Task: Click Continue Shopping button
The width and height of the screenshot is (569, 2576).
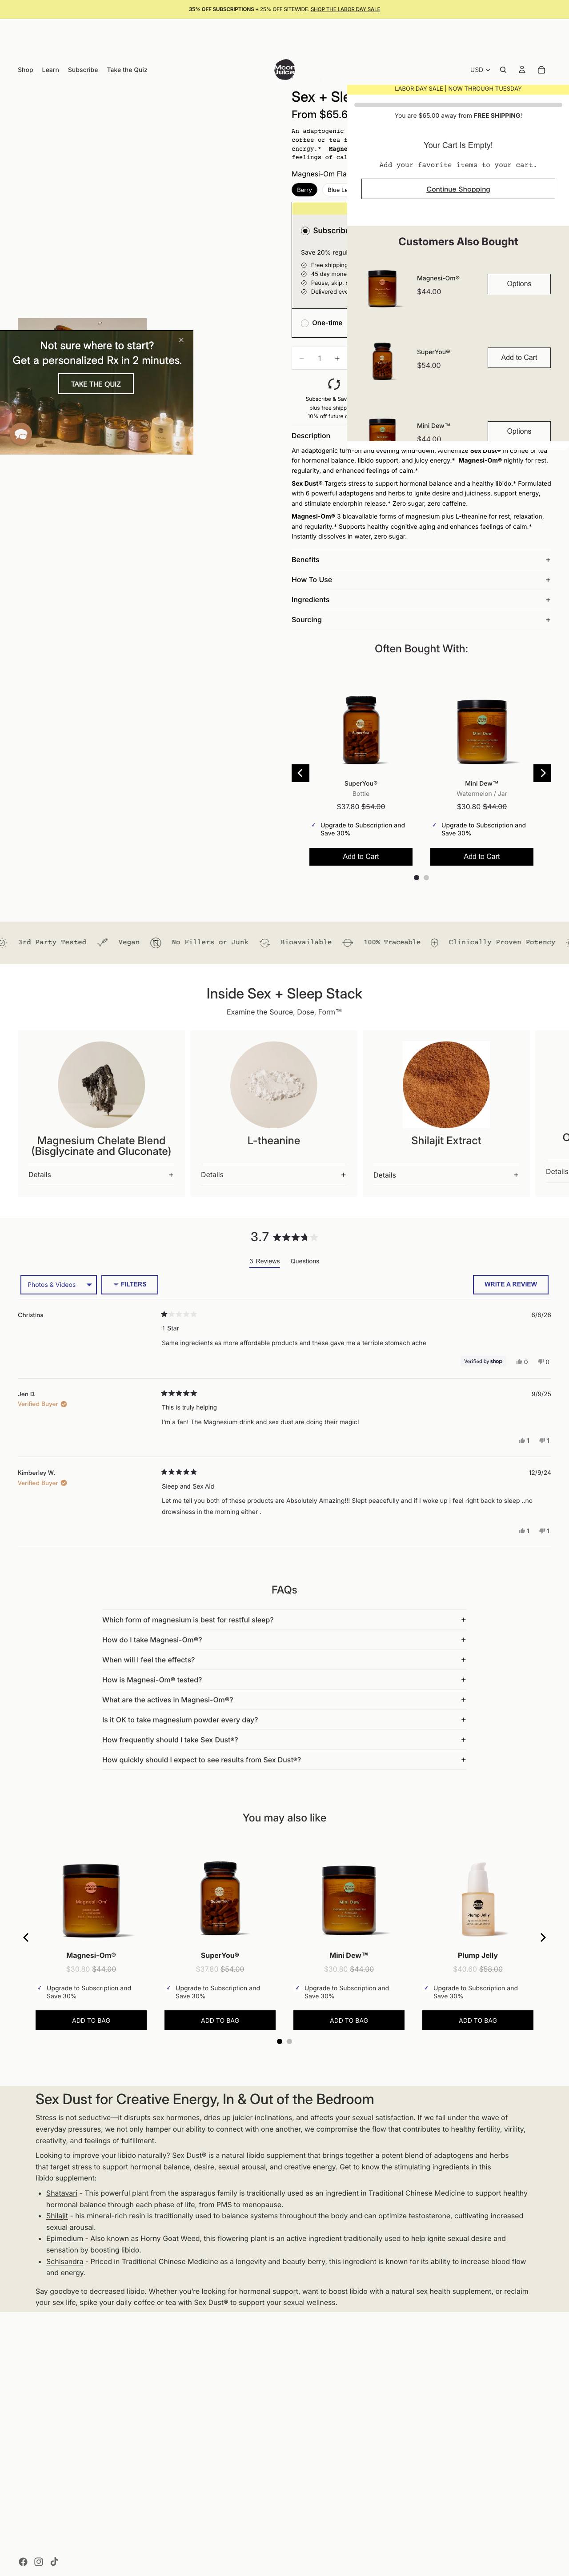Action: point(458,189)
